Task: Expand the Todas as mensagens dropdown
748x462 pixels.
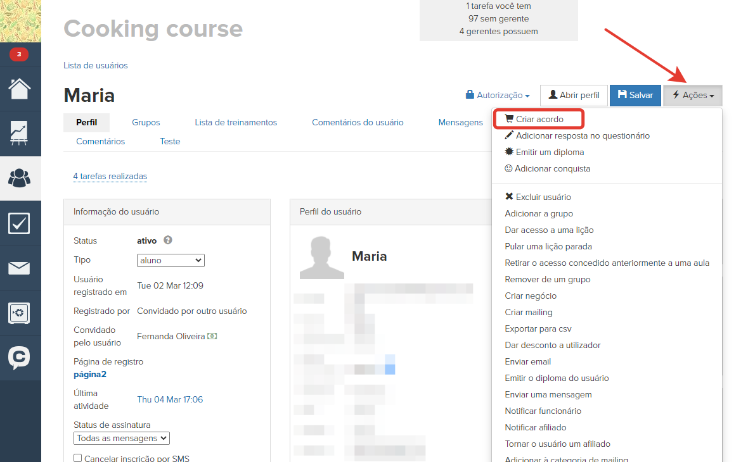Action: [122, 438]
